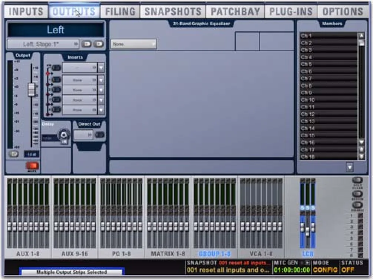Click the status indicator reading OFF
The image size is (373, 280).
click(347, 270)
